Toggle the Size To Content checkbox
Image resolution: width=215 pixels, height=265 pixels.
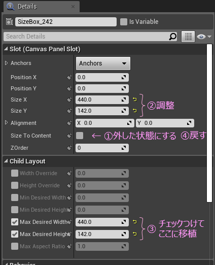[80, 136]
